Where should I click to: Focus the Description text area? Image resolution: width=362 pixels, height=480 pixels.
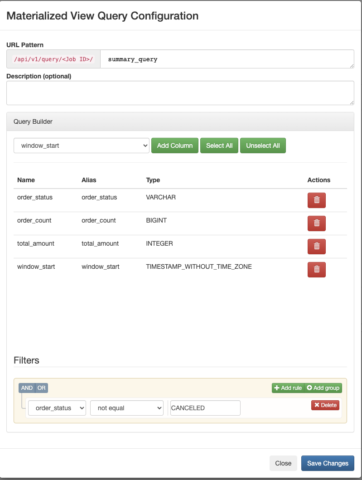tap(180, 93)
